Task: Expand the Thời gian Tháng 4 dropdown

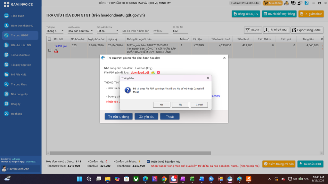Action: pos(55,31)
